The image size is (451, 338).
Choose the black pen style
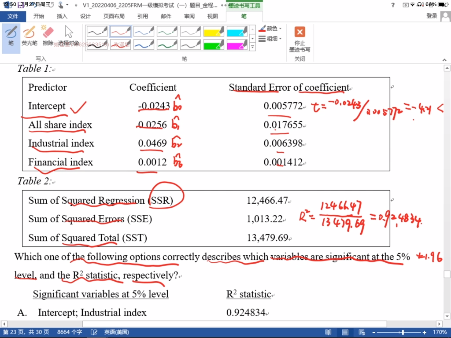[x=96, y=31]
